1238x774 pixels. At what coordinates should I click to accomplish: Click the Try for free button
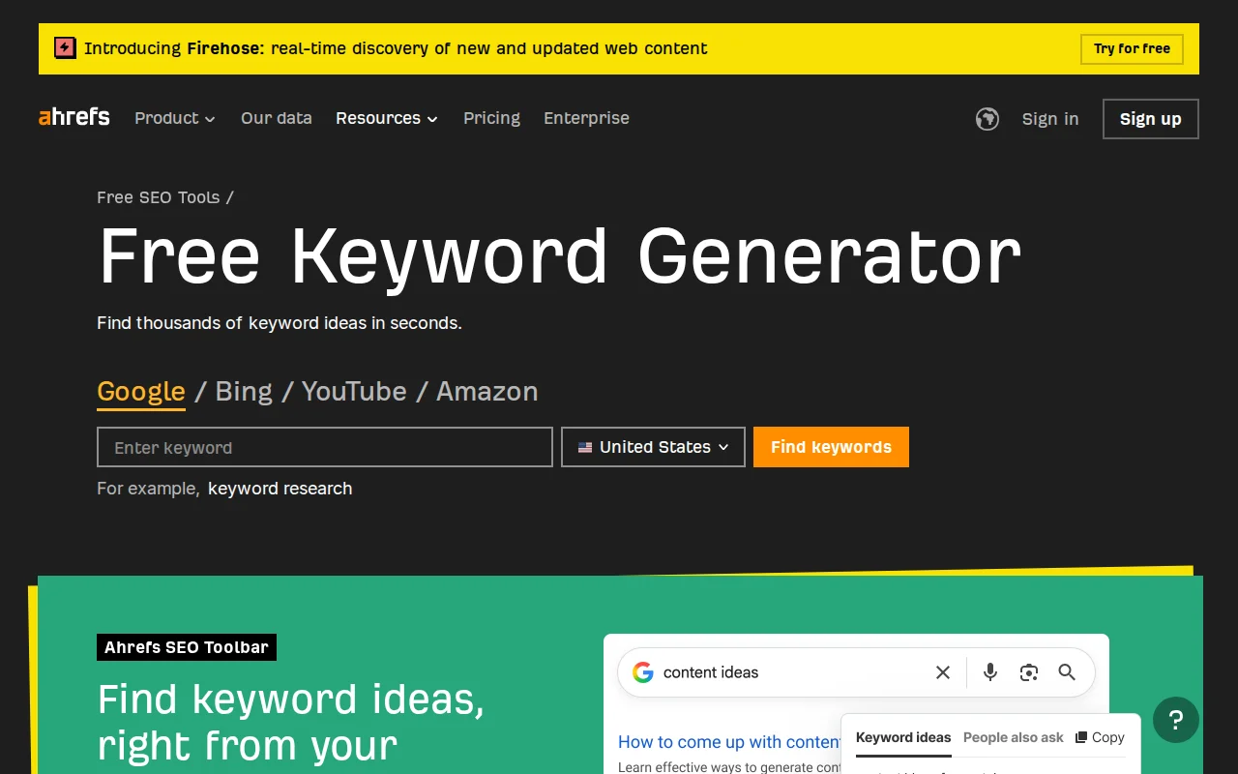pyautogui.click(x=1132, y=48)
